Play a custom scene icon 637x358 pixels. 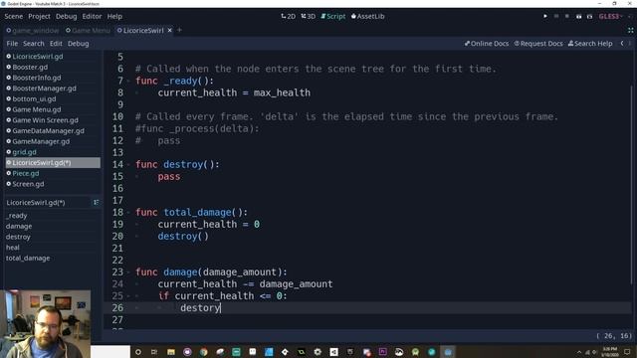pos(589,16)
